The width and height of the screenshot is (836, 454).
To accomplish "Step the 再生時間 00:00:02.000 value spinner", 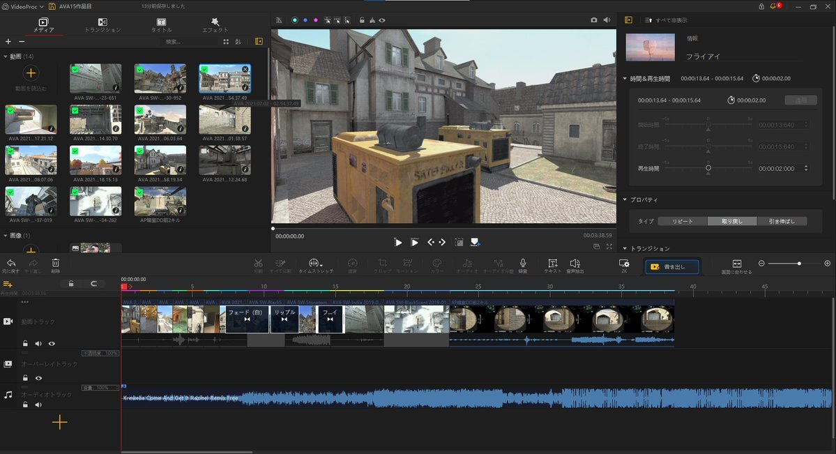I will (805, 168).
